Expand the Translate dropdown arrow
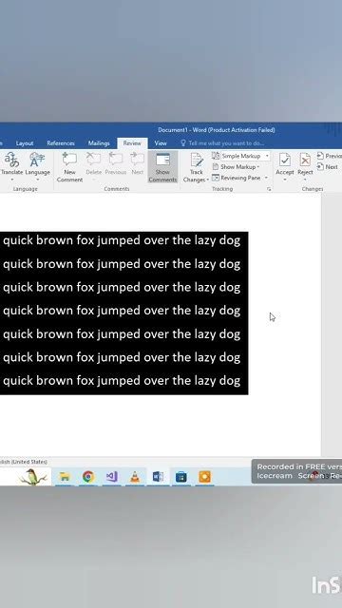The height and width of the screenshot is (608, 342). [x=11, y=180]
